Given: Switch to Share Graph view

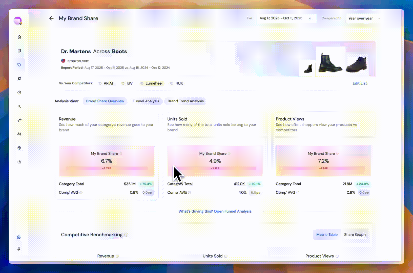Looking at the screenshot, I should point(355,235).
